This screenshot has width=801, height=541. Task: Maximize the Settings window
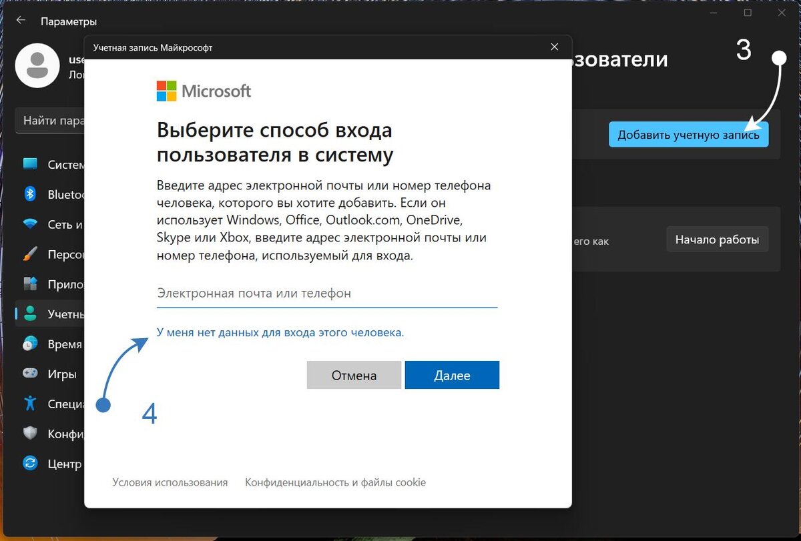pyautogui.click(x=748, y=13)
